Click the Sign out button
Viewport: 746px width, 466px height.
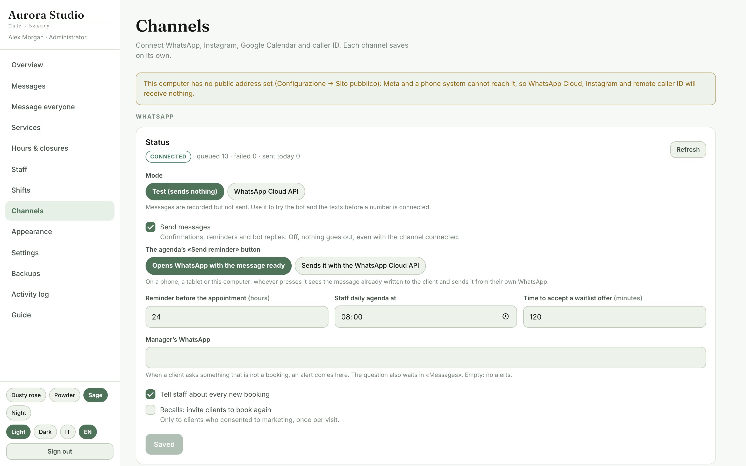(60, 452)
